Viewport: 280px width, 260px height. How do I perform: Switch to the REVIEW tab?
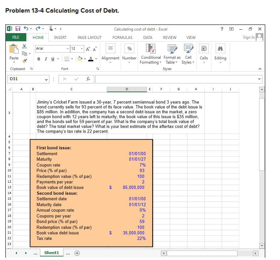coord(170,38)
